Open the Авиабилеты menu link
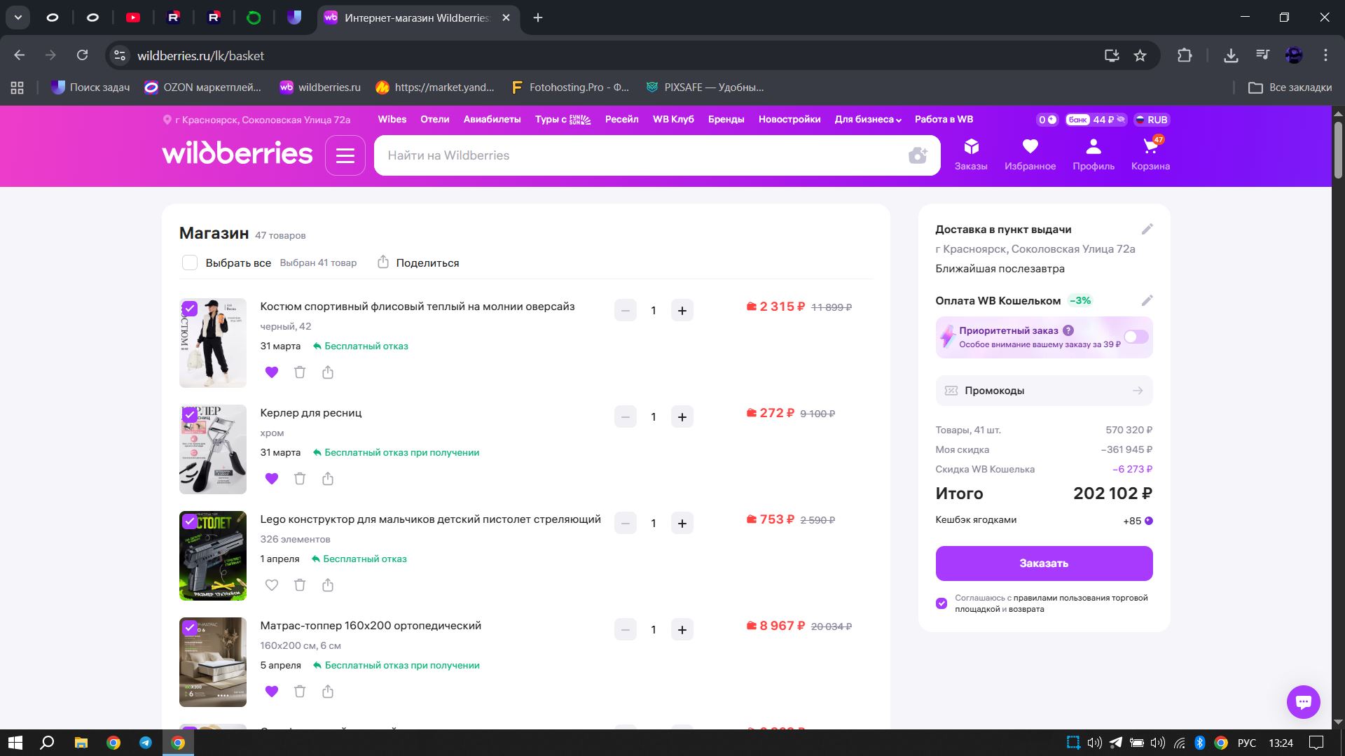This screenshot has height=756, width=1345. (492, 119)
